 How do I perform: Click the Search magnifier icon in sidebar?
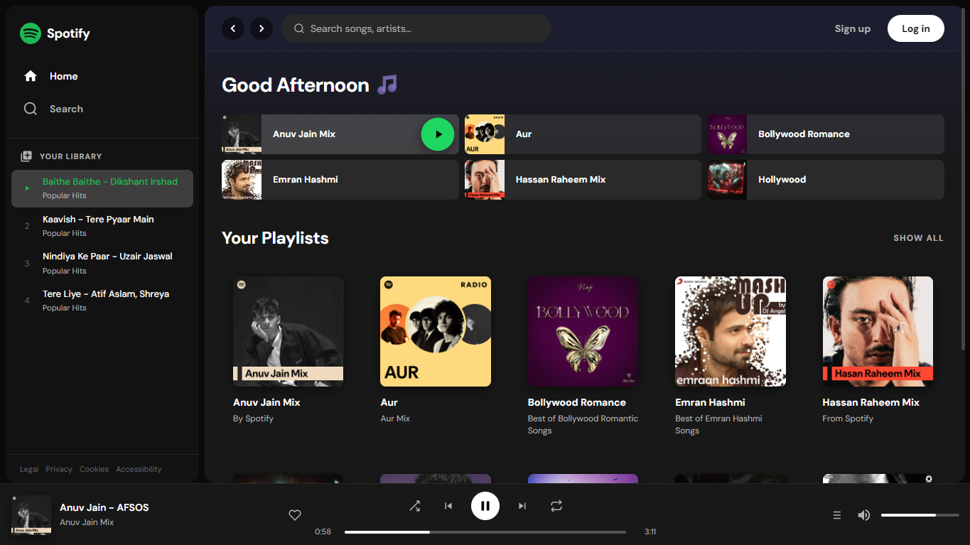click(31, 109)
